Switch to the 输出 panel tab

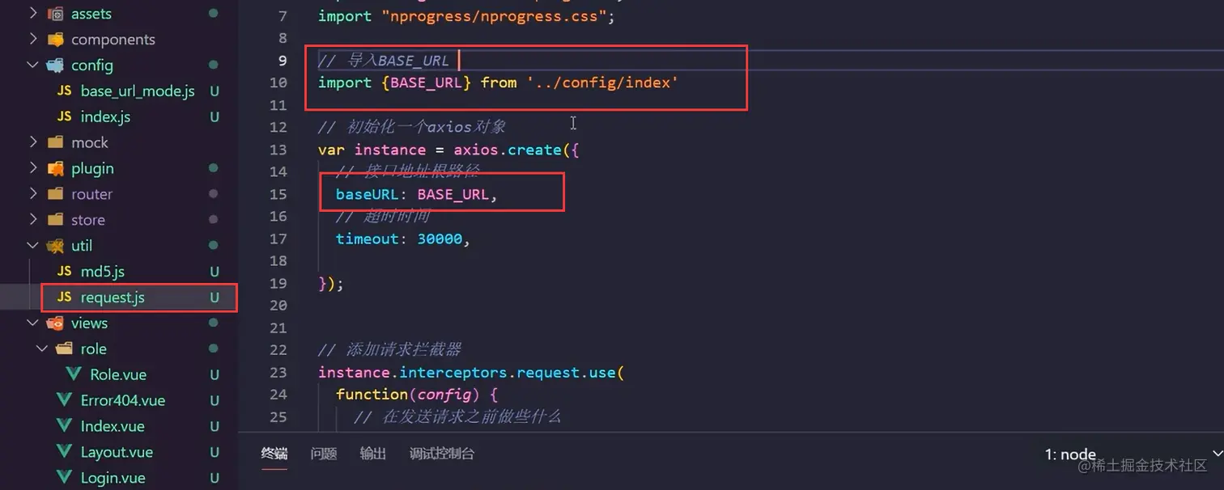click(373, 454)
